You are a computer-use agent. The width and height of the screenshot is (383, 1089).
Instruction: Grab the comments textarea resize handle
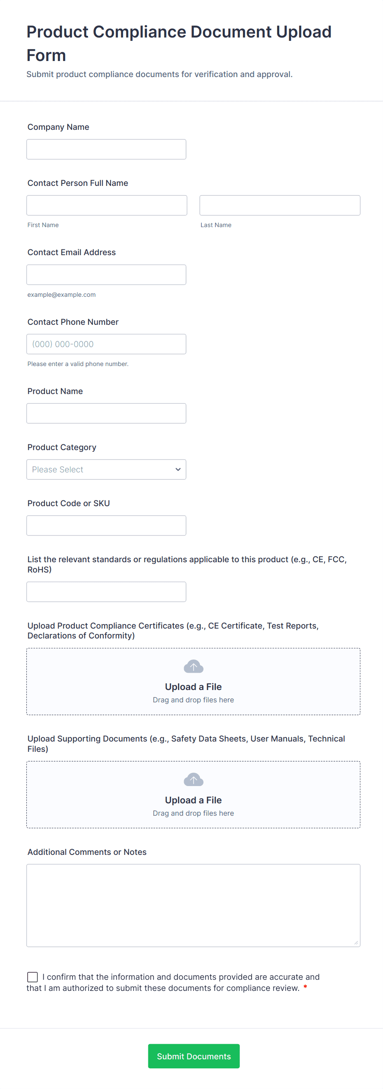tap(356, 943)
